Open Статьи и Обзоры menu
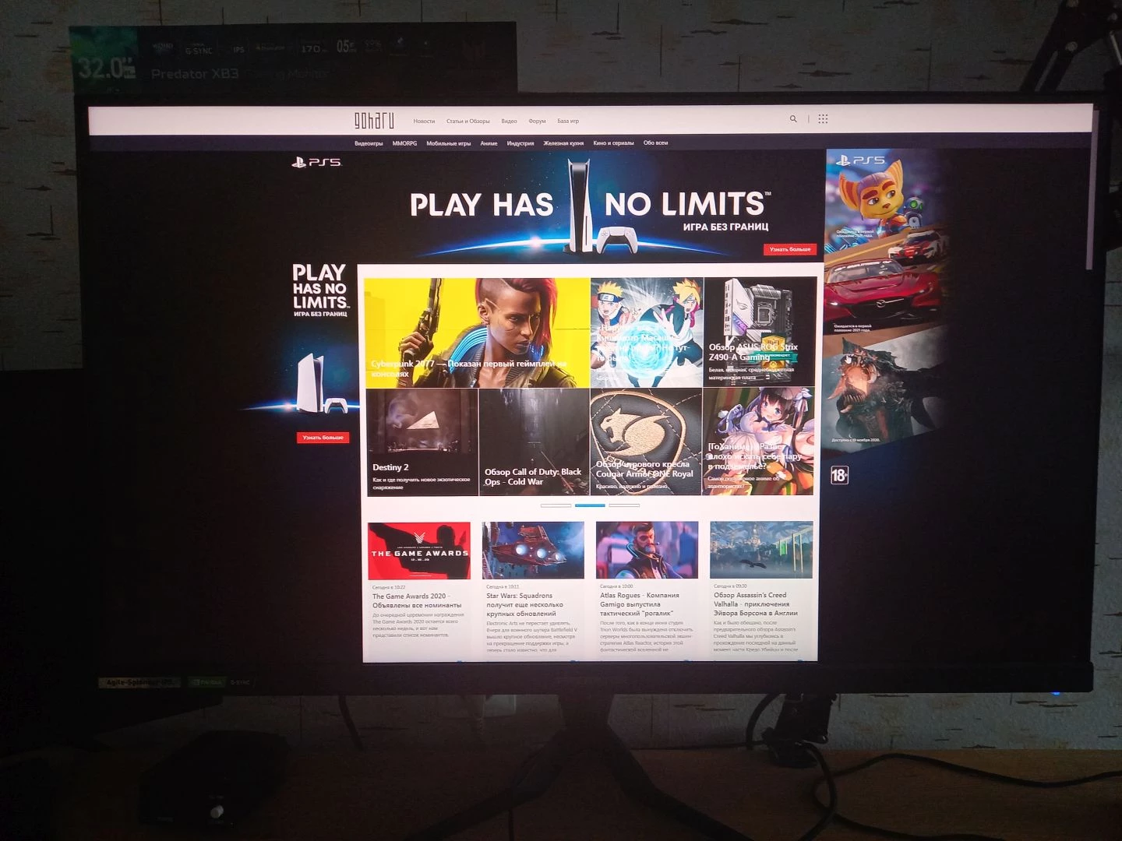 coord(467,121)
